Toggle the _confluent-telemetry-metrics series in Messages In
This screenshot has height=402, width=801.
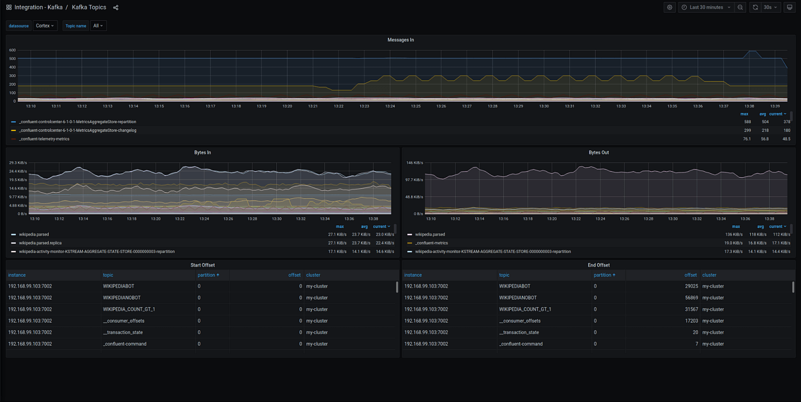(44, 139)
